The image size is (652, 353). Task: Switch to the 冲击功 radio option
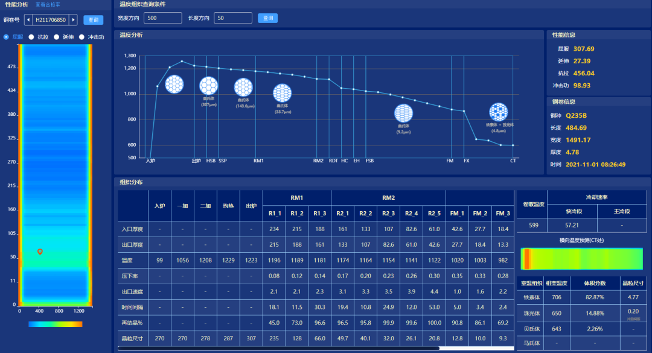coord(82,37)
